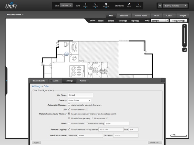Click the Apply button
The height and width of the screenshot is (145, 194).
(36, 142)
